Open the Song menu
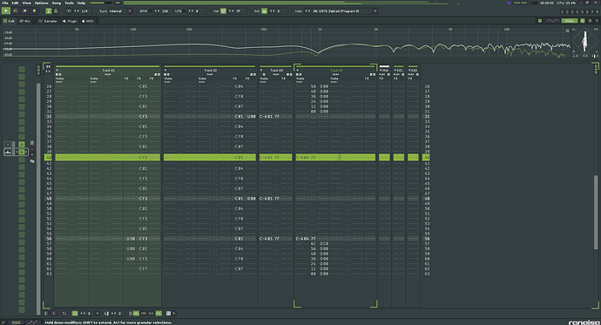 [57, 3]
